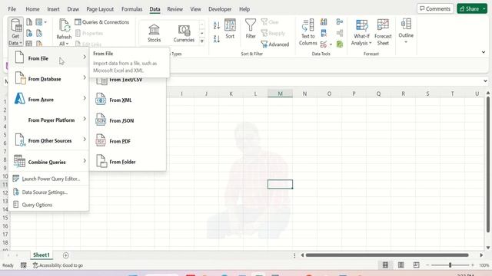Image resolution: width=492 pixels, height=276 pixels.
Task: Open the Get Data dropdown button
Action: [x=15, y=32]
